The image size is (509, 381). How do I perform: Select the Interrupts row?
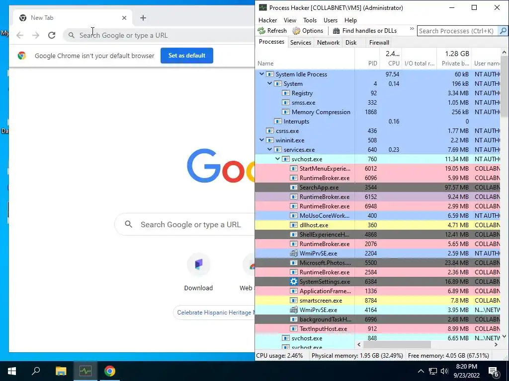click(378, 121)
